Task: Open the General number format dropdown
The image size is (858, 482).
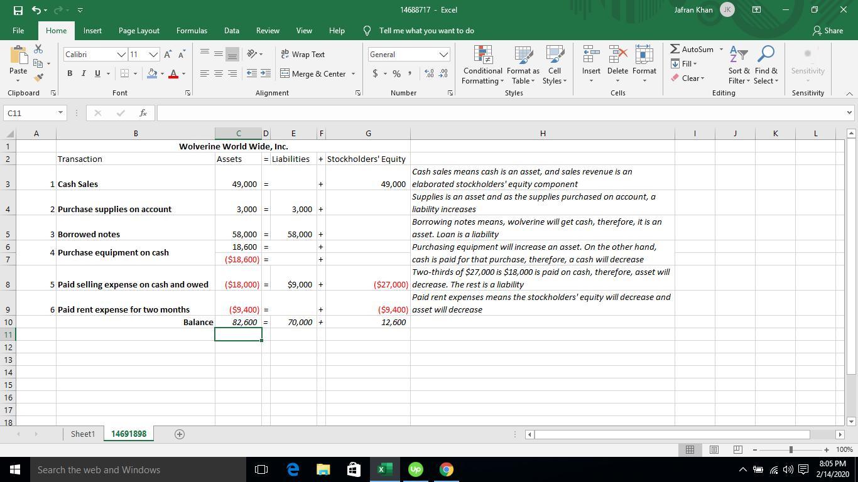Action: (443, 55)
